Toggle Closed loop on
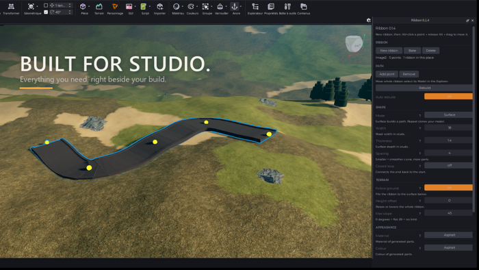The width and height of the screenshot is (479, 270). [x=448, y=165]
